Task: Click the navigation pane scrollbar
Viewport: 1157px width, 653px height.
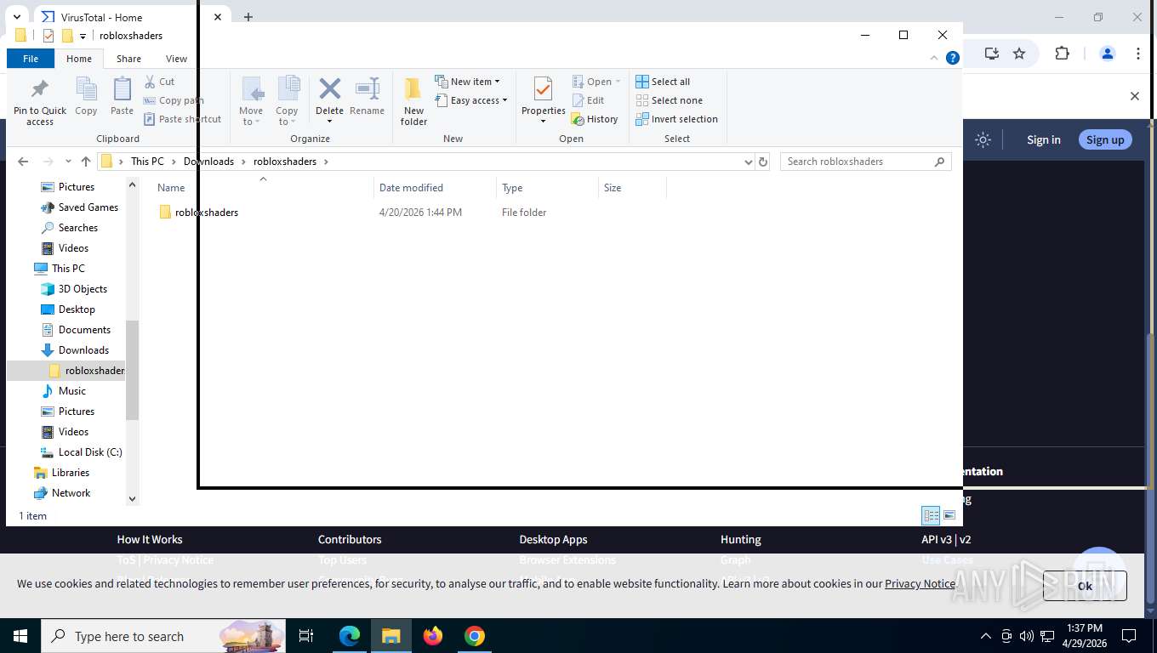Action: coord(132,370)
